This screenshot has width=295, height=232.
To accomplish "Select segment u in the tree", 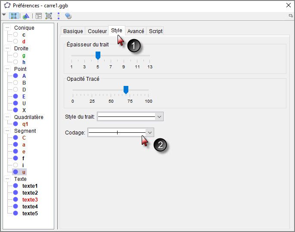I will (x=24, y=172).
